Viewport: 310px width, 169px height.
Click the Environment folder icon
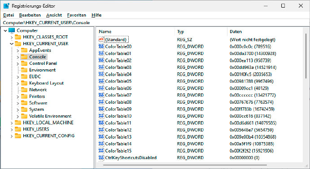[24, 70]
